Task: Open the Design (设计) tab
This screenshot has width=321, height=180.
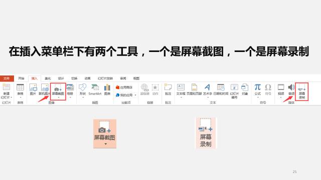Action: click(61, 78)
